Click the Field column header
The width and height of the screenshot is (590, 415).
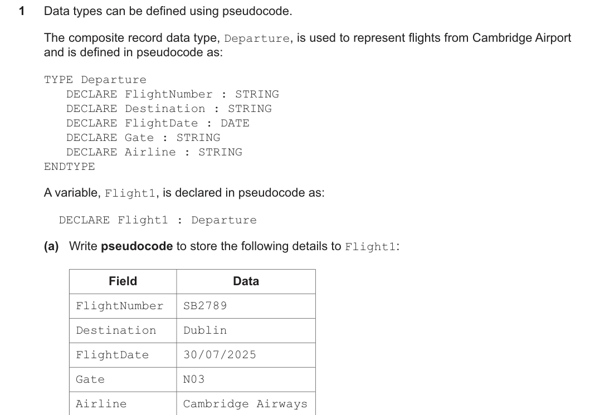tap(123, 281)
